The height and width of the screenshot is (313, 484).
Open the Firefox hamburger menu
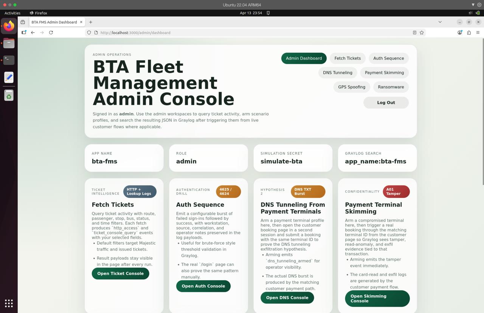coord(478,32)
